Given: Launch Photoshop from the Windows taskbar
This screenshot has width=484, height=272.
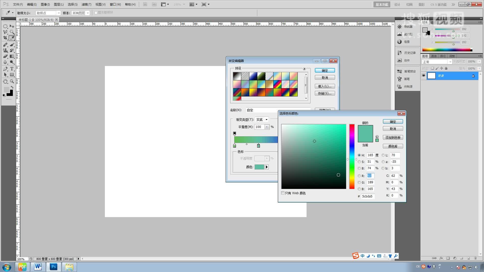Looking at the screenshot, I should [x=53, y=267].
